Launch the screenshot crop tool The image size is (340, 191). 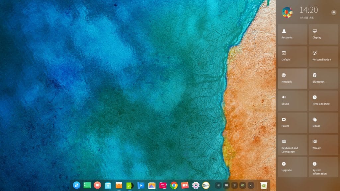coord(163,185)
